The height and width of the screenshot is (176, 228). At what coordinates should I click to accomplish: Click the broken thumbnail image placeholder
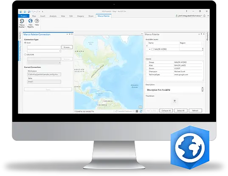[175, 101]
